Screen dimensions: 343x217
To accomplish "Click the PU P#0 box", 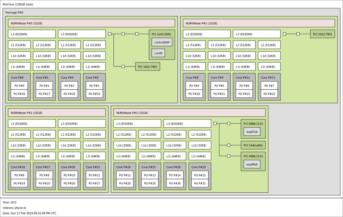I will 19,85.
